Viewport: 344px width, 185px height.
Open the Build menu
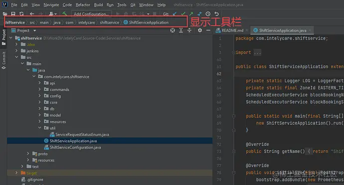pyautogui.click(x=98, y=4)
